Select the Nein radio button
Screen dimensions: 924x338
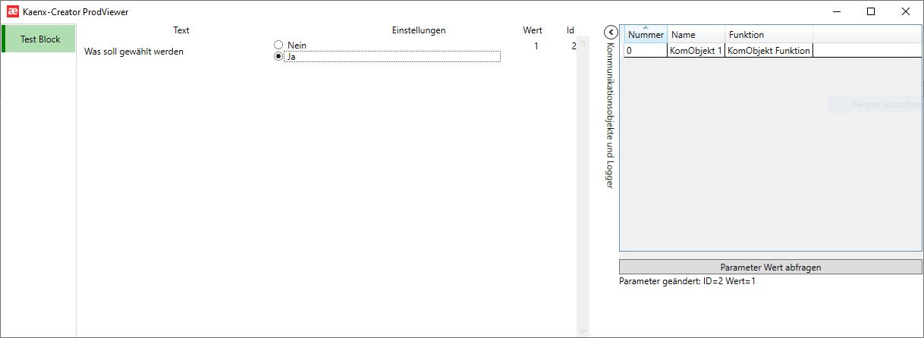pos(278,45)
